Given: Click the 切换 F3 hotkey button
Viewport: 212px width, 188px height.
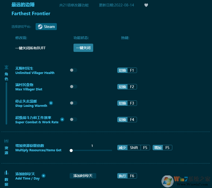Looking at the screenshot, I should point(127,103).
